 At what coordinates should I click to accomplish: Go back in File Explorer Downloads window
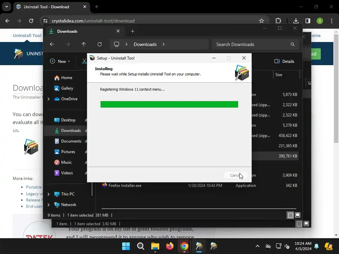point(52,44)
